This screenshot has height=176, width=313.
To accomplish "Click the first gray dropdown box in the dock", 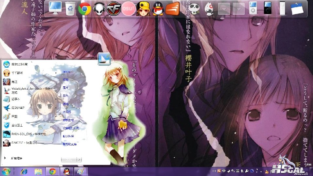I will tap(224, 9).
